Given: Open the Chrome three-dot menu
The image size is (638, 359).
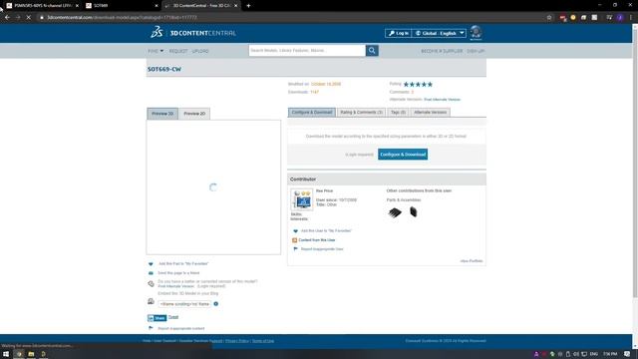Looking at the screenshot, I should (631, 18).
